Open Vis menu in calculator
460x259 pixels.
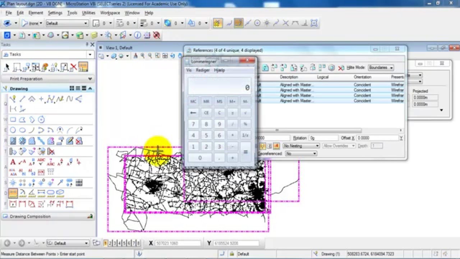pyautogui.click(x=189, y=70)
